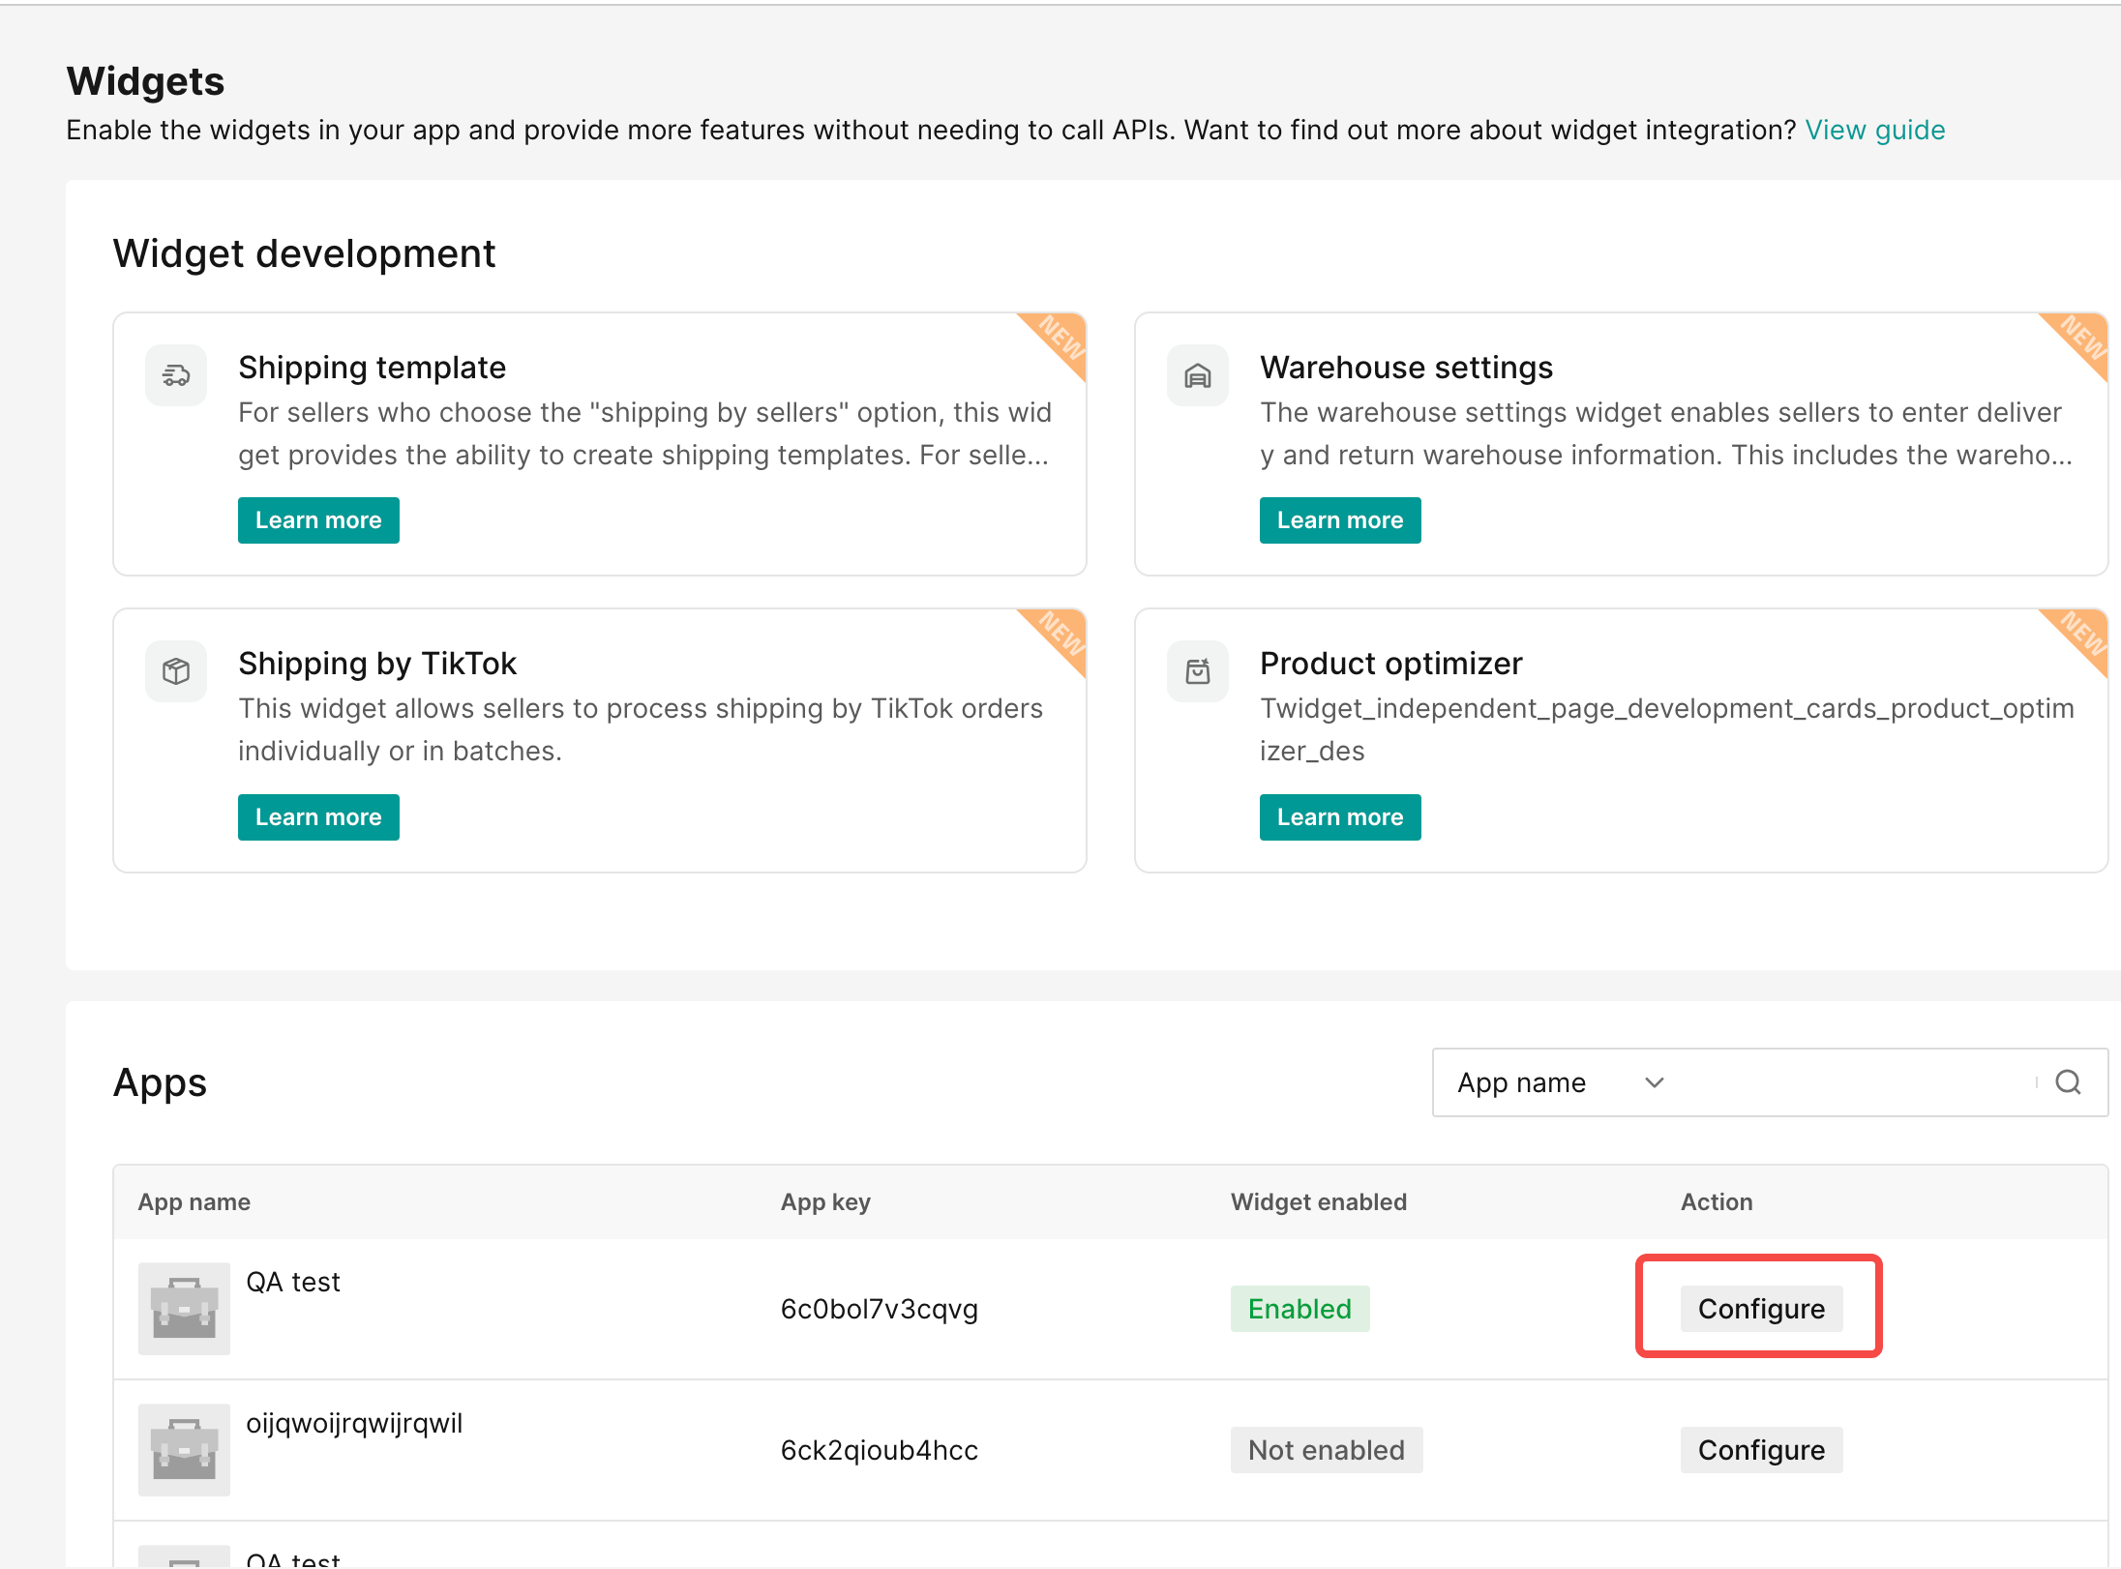Image resolution: width=2121 pixels, height=1569 pixels.
Task: Click the Product optimizer bag icon
Action: [x=1198, y=671]
